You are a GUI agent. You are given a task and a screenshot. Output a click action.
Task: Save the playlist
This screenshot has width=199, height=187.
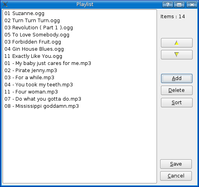pyautogui.click(x=176, y=164)
